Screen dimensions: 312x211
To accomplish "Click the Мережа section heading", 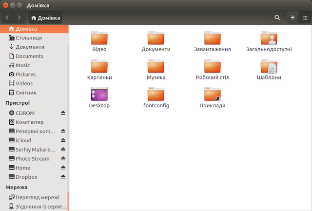I will coord(16,187).
